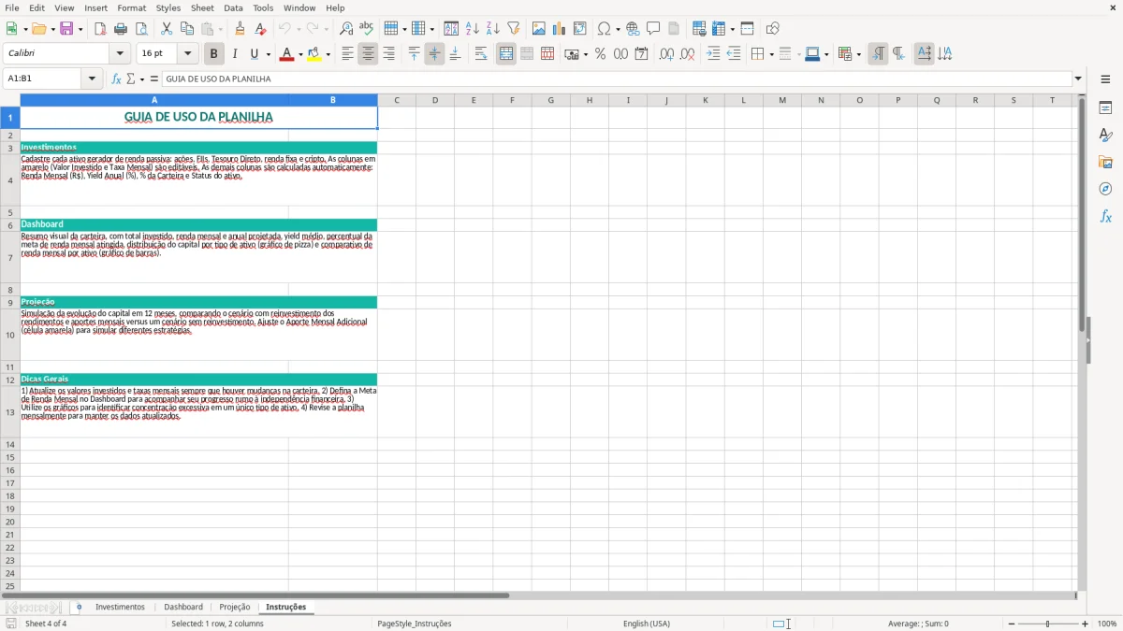The width and height of the screenshot is (1123, 631).
Task: Toggle Bold formatting
Action: click(214, 54)
